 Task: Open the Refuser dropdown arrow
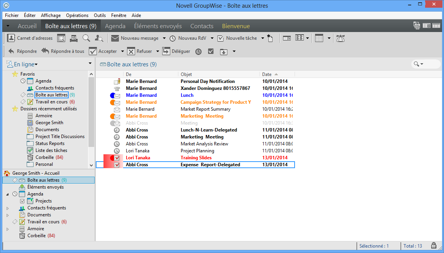click(x=158, y=52)
